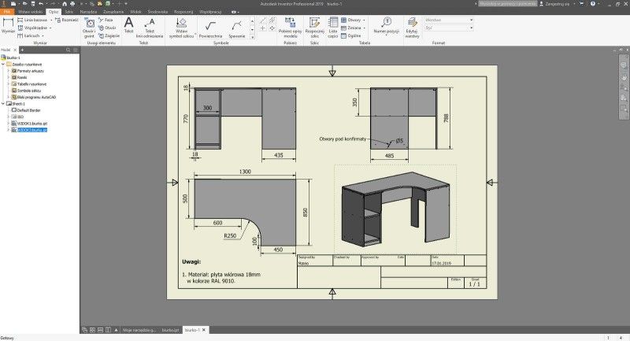
Task: Select the Faza chamfer note tool
Action: pos(106,20)
